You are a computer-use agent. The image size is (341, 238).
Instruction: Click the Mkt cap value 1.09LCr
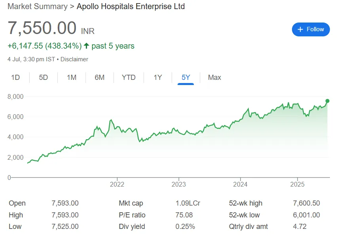[188, 203]
